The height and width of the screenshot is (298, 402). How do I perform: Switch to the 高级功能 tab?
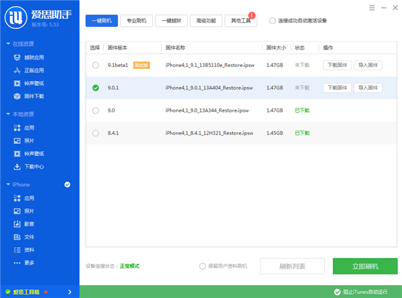click(x=206, y=21)
